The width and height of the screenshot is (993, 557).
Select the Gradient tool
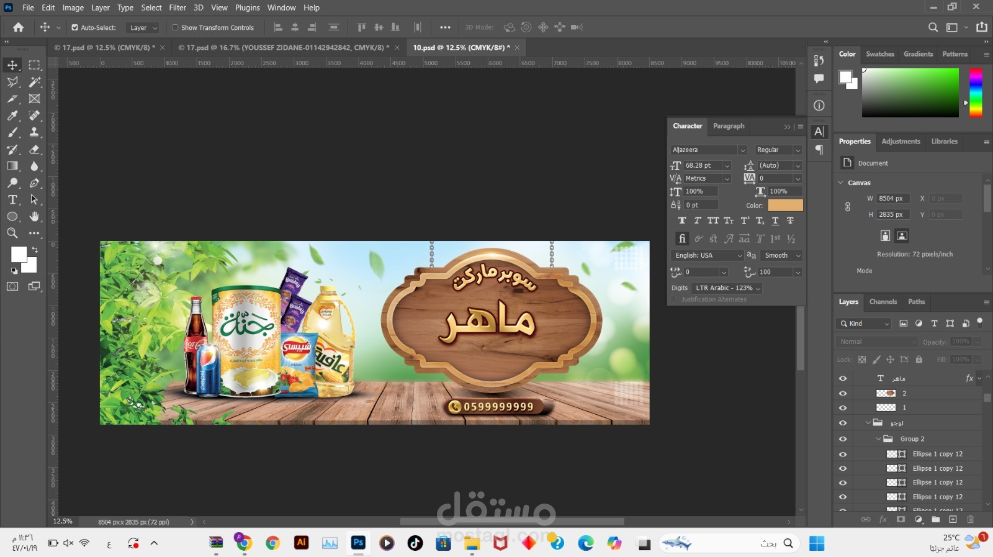click(x=12, y=166)
